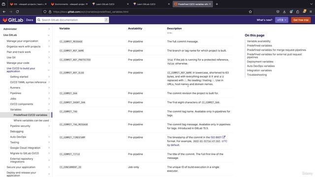This screenshot has height=177, width=315.
Task: Expand the Administer section chevron
Action: 49,29
